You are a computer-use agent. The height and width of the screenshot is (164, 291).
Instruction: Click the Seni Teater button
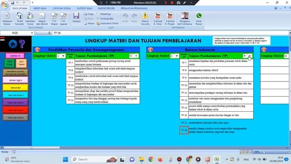pyautogui.click(x=21, y=63)
